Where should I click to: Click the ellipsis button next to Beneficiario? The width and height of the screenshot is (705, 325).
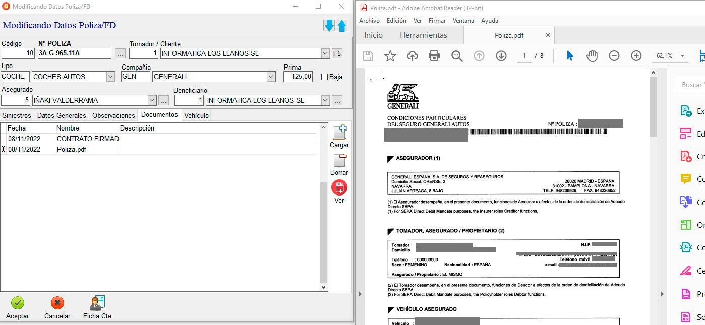337,100
